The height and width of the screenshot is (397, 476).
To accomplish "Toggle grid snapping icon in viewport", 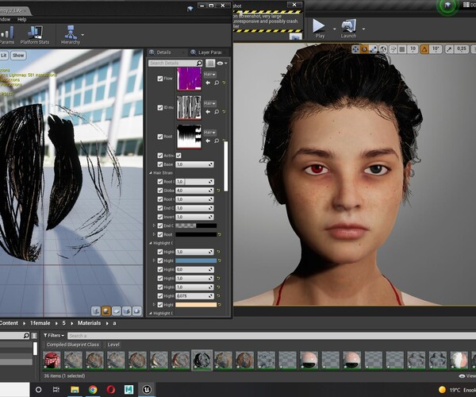I will point(402,49).
